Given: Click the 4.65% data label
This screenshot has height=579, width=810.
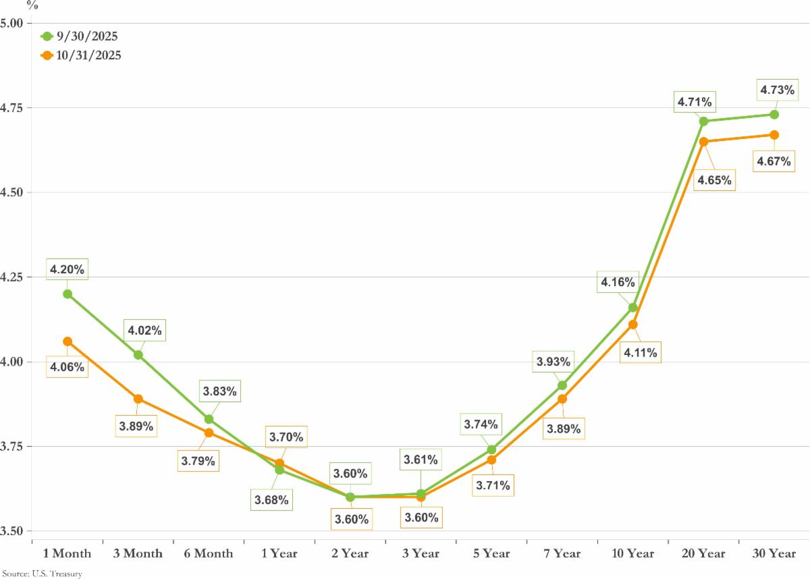Looking at the screenshot, I should click(715, 181).
